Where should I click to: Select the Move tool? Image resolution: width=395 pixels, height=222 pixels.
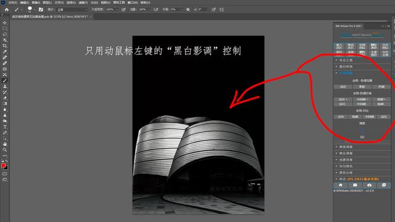click(5, 23)
